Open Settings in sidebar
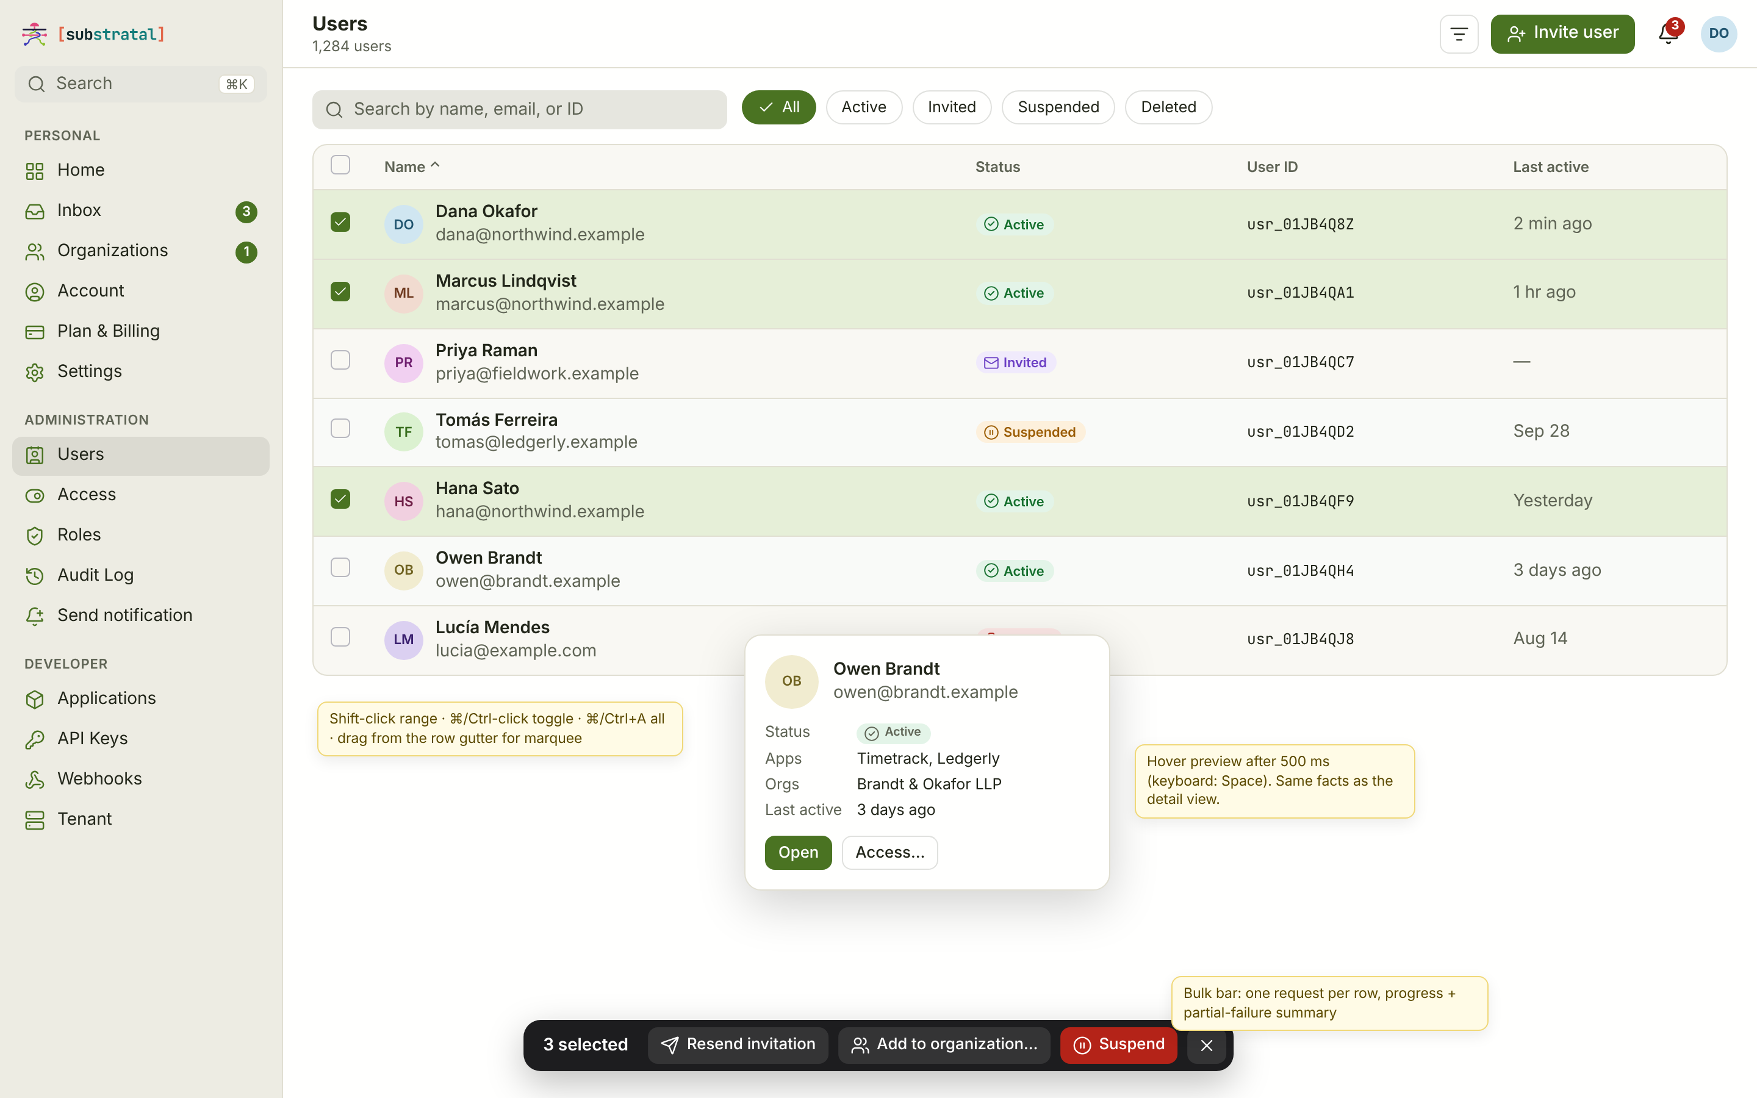 click(x=141, y=372)
